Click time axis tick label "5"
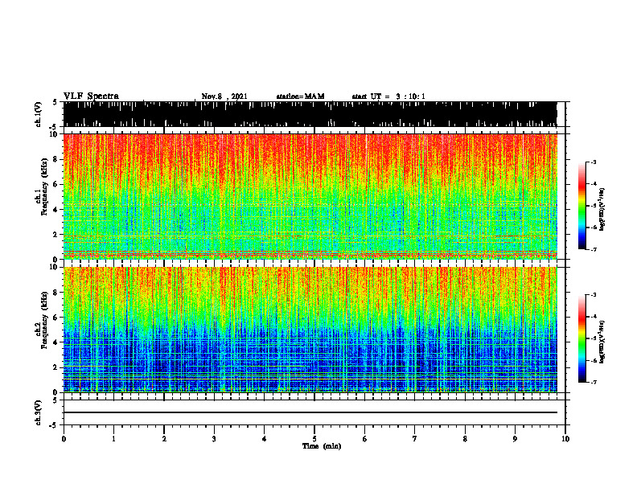Image resolution: width=637 pixels, height=492 pixels. [x=314, y=439]
